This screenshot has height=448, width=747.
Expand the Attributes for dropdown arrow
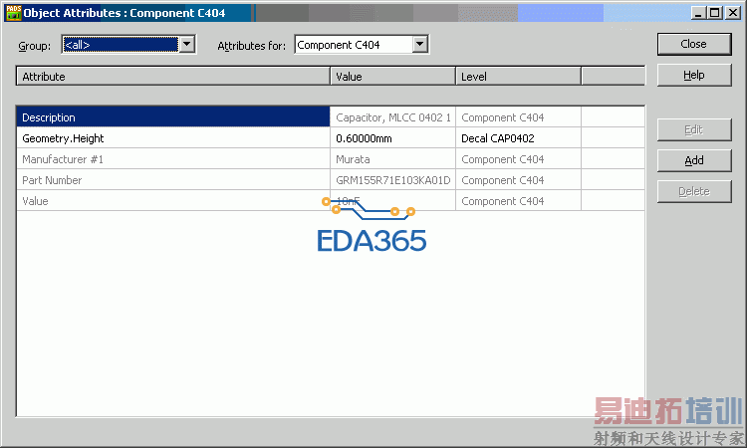coord(419,44)
